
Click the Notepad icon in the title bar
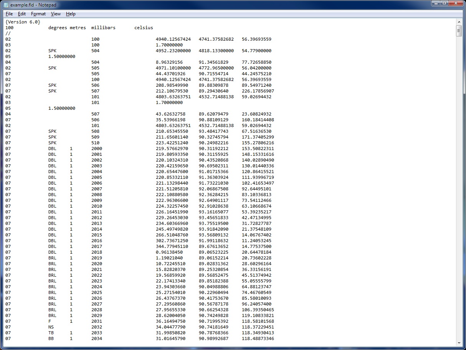pos(5,5)
